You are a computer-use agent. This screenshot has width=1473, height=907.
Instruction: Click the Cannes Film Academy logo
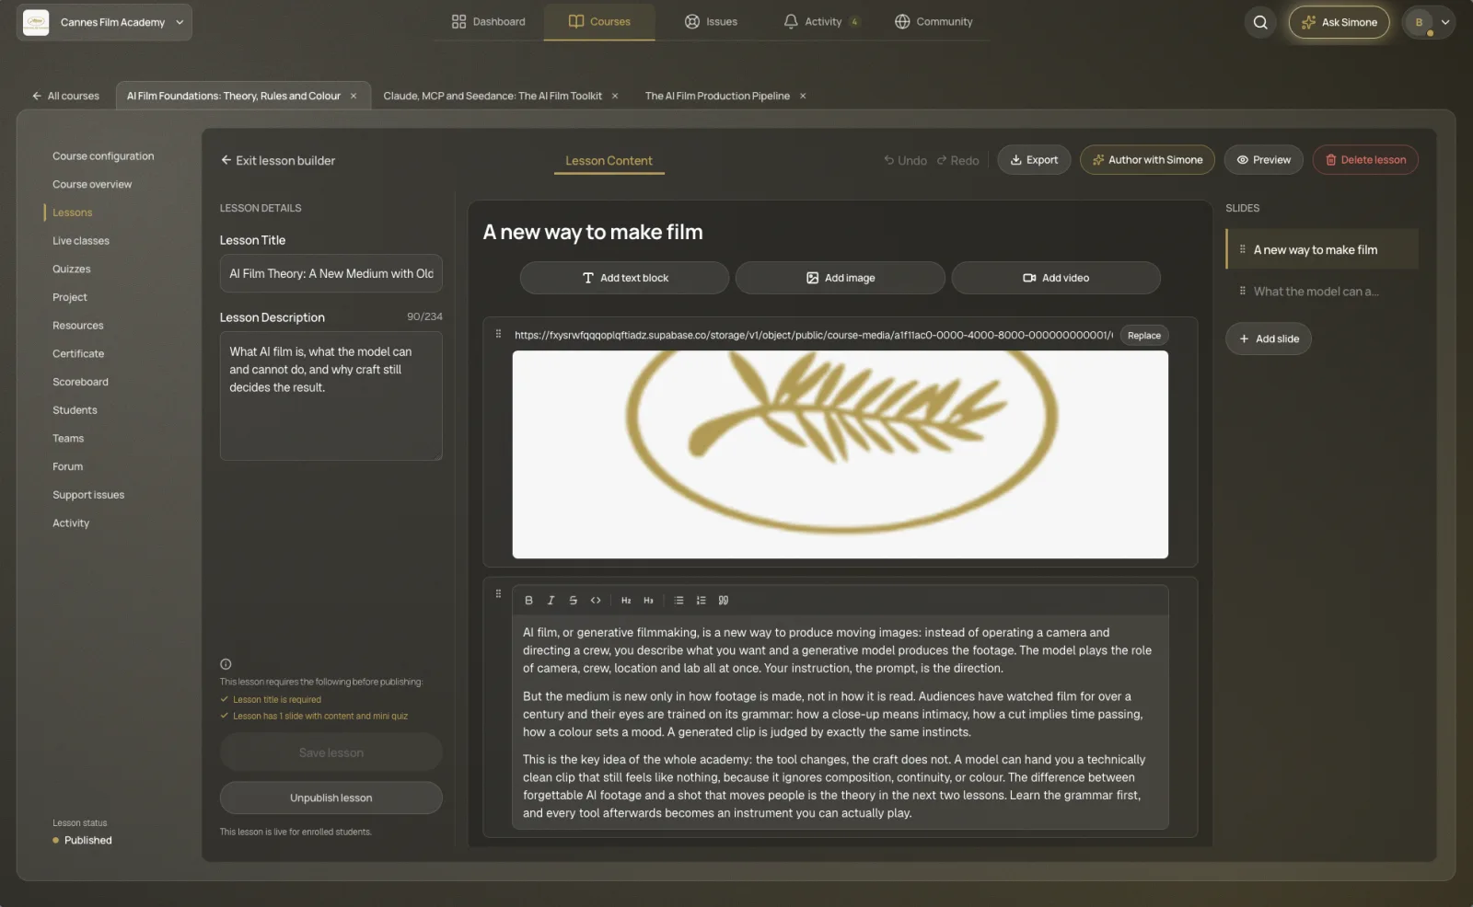coord(36,22)
